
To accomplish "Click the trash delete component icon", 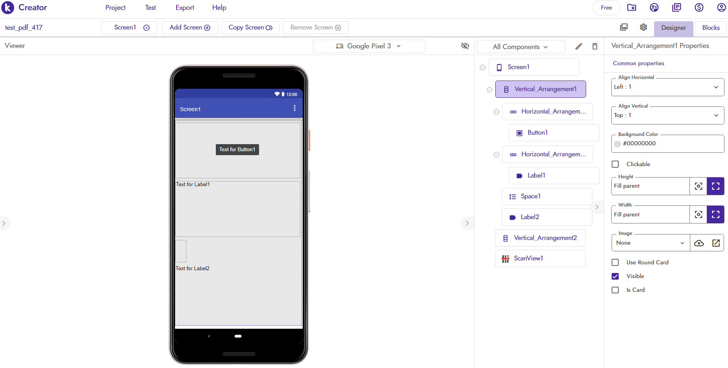I will coord(595,46).
